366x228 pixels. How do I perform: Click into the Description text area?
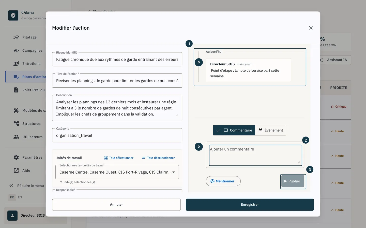tap(117, 108)
